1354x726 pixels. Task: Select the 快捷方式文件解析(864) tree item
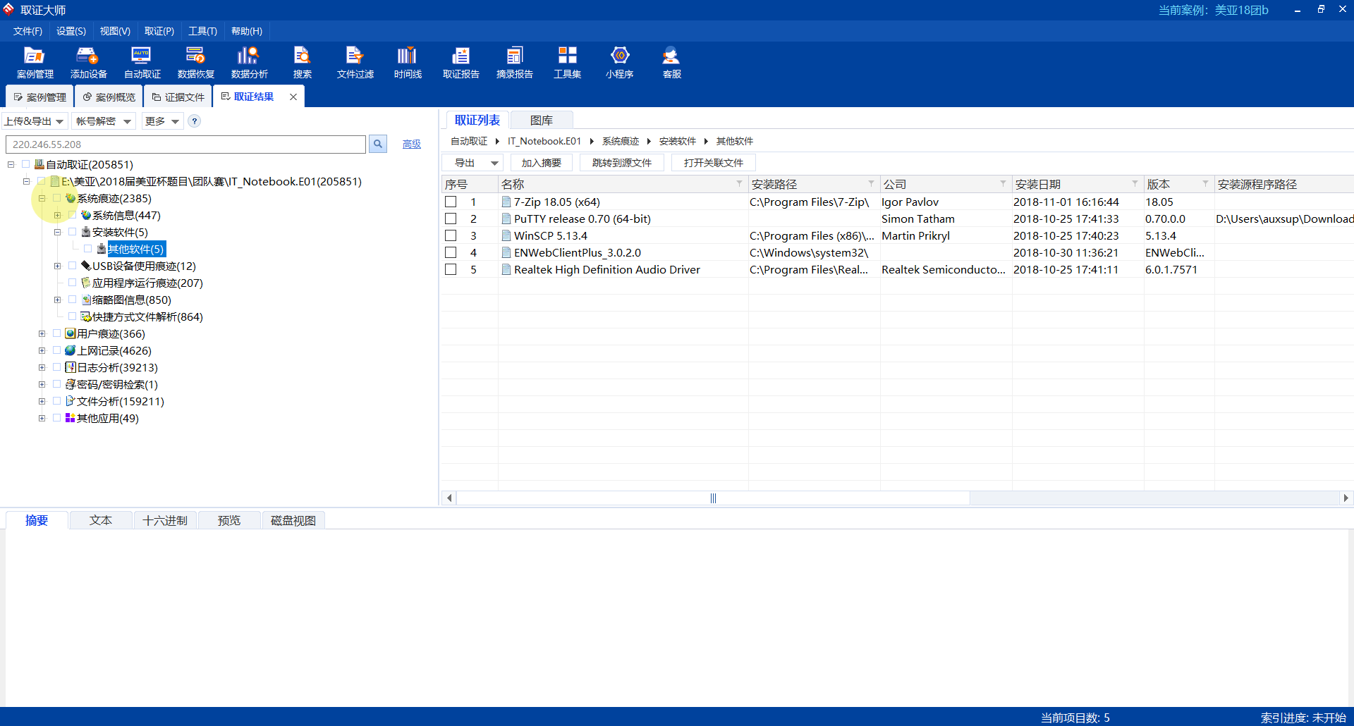(x=147, y=316)
